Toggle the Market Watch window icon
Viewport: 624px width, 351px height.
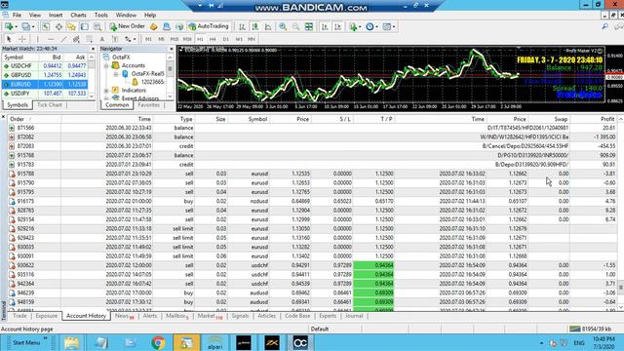coord(46,26)
